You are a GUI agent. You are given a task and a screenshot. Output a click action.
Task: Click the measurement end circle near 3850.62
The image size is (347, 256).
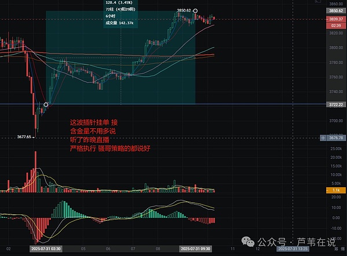(x=195, y=10)
